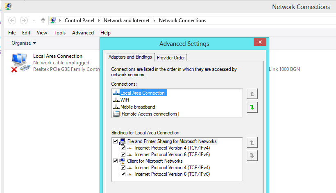Expand chevron after Control Panel breadcrumb

tap(99, 20)
